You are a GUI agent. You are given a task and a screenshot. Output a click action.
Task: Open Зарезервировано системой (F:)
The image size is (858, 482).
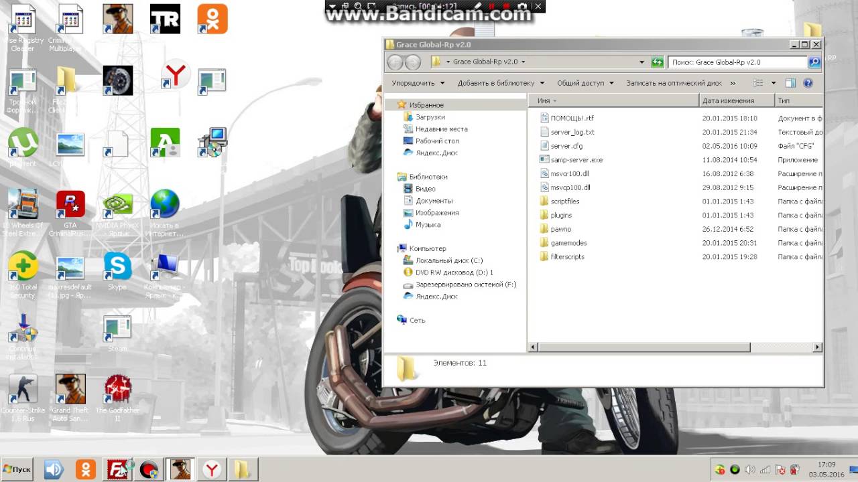point(460,285)
